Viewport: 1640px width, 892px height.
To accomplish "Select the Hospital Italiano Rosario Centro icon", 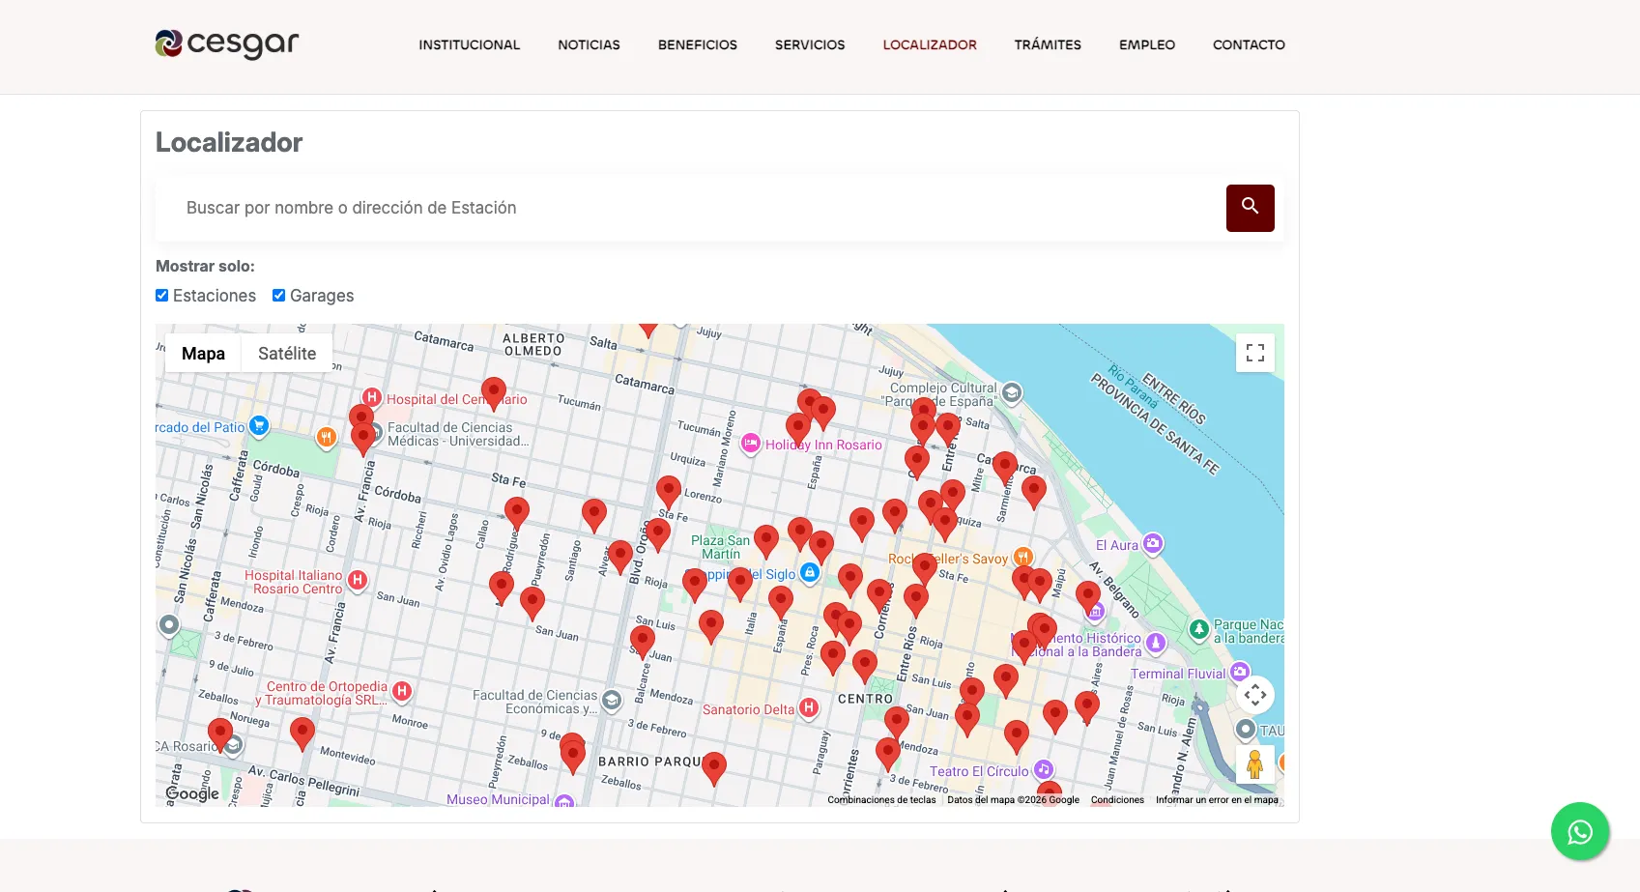I will tap(358, 580).
